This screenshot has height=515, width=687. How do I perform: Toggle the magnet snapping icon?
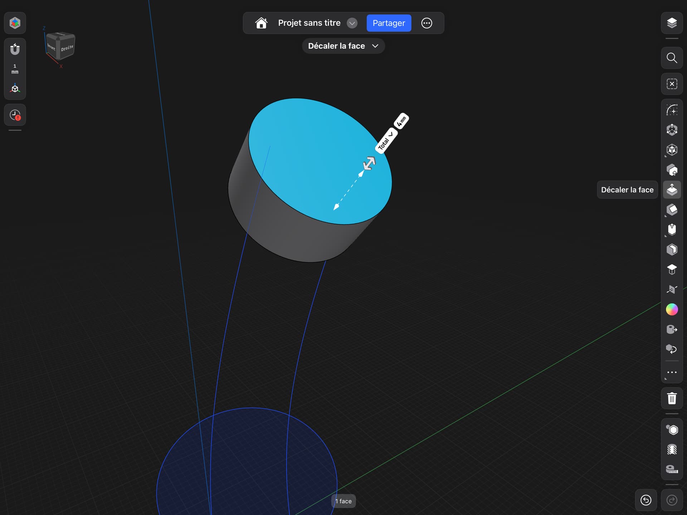click(x=15, y=49)
